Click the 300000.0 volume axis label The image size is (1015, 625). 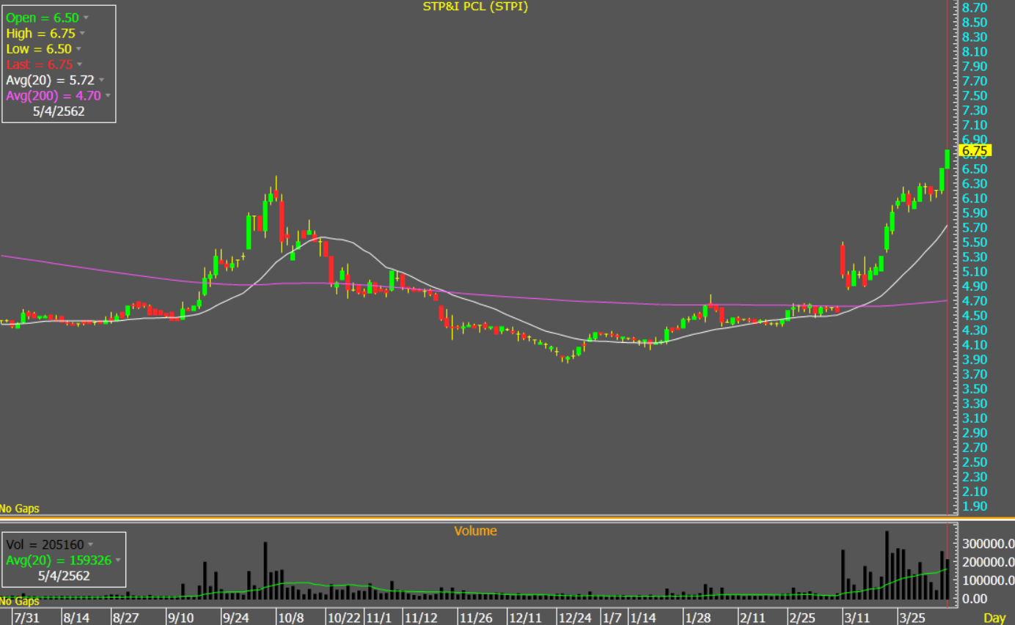988,544
